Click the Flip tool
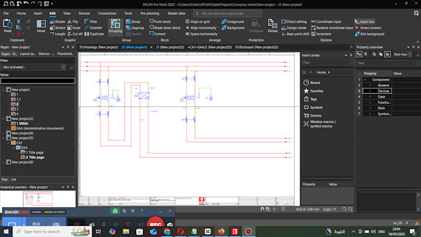This screenshot has width=421, height=237. pos(73,22)
